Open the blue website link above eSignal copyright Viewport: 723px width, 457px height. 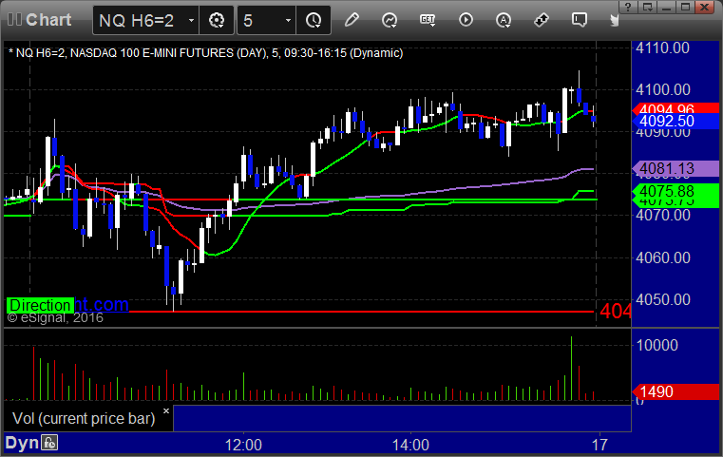tap(102, 304)
